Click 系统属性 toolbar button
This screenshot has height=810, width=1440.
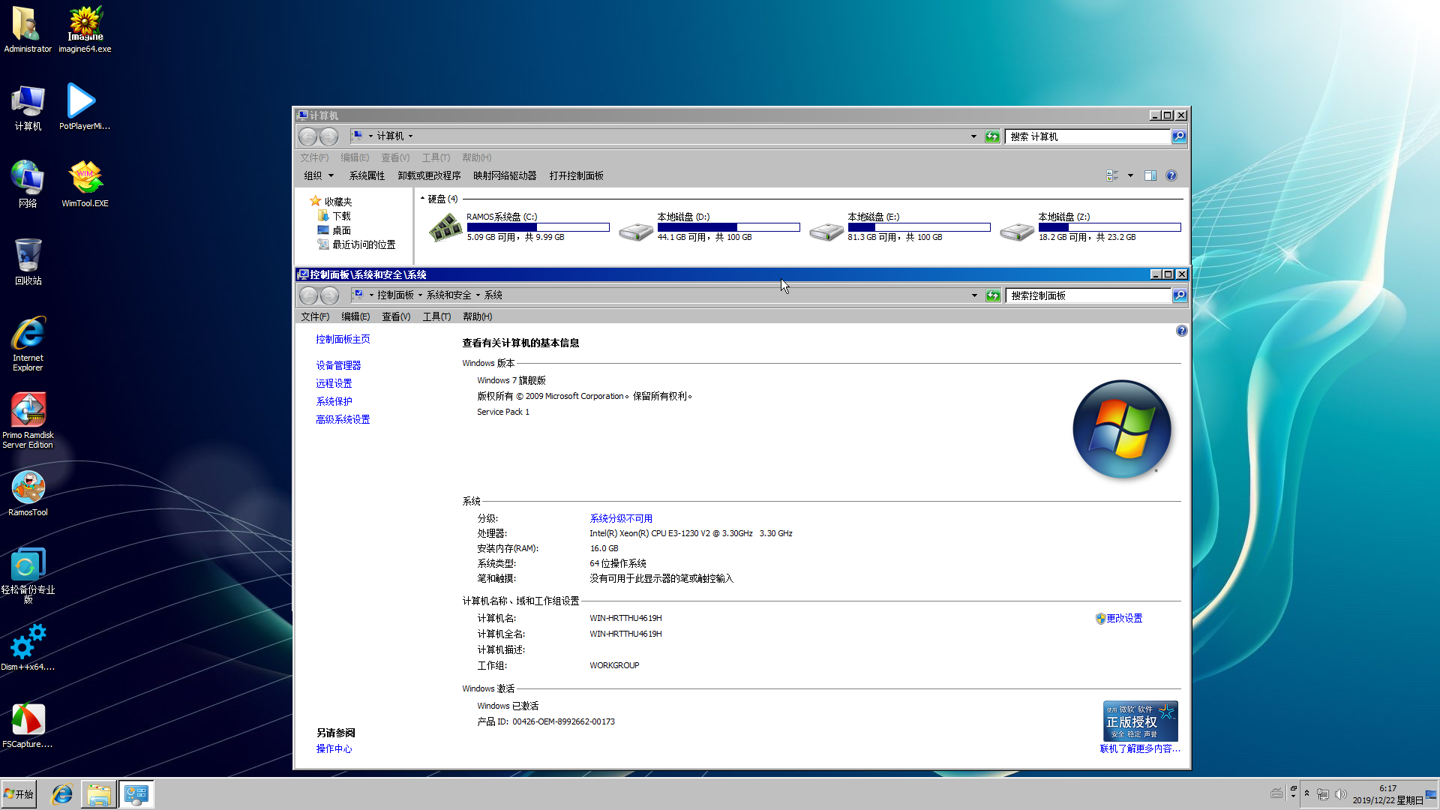367,175
